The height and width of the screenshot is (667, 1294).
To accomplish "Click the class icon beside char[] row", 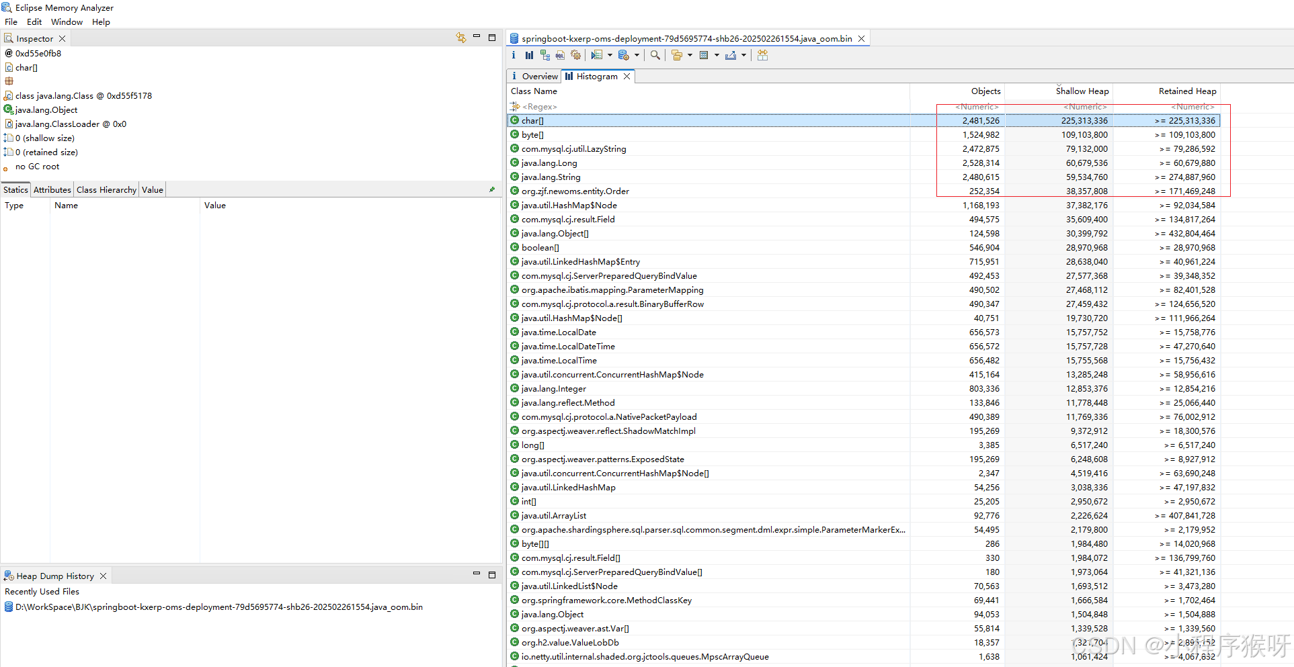I will tap(514, 120).
